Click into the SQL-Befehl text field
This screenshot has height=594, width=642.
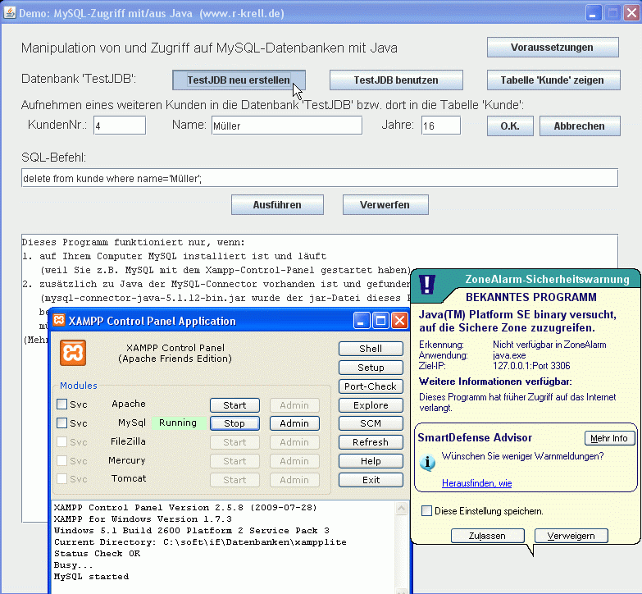point(320,178)
